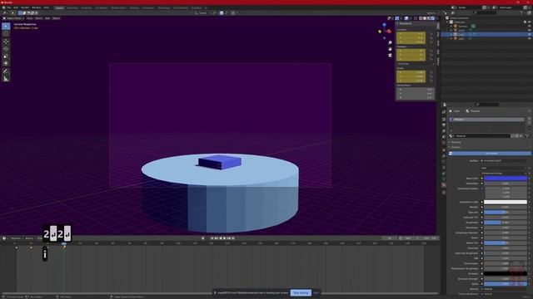Screen dimensions: 533x299
Task: Select the Rotate tool
Action: [6, 49]
